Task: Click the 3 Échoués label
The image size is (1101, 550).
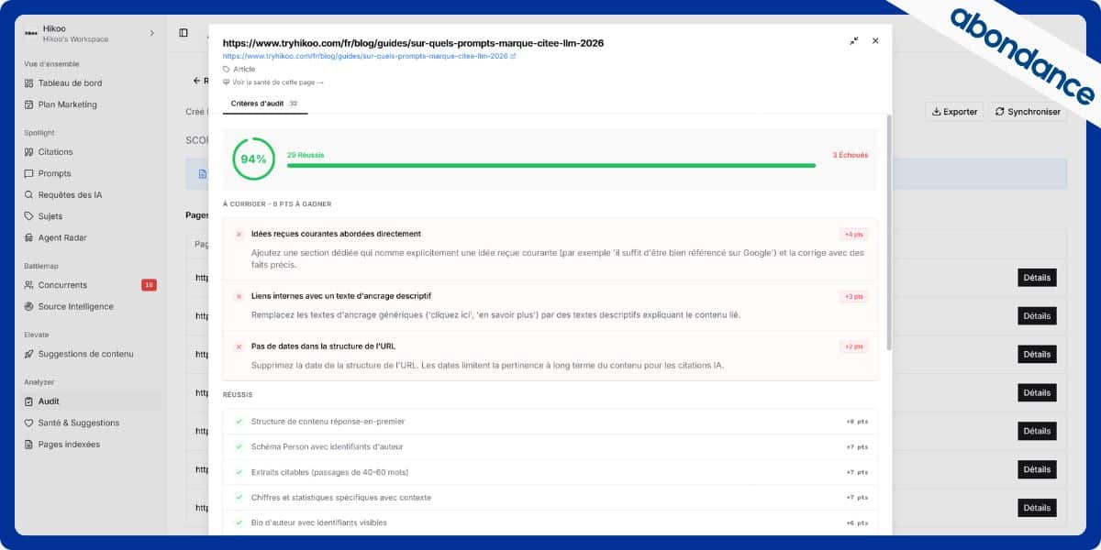Action: tap(850, 155)
